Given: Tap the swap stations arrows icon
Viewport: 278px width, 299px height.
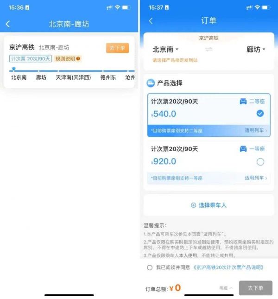Looking at the screenshot, I should tap(208, 50).
